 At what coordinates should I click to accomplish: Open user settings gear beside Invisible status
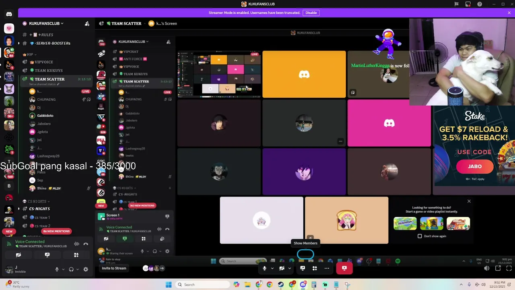tap(86, 269)
